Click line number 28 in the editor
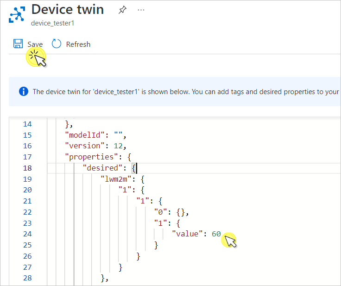This screenshot has height=286, width=341. pos(27,278)
